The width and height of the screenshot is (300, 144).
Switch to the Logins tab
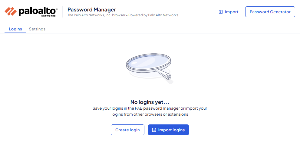click(15, 29)
